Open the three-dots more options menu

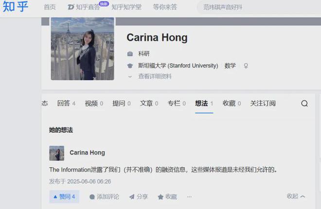[x=189, y=197]
